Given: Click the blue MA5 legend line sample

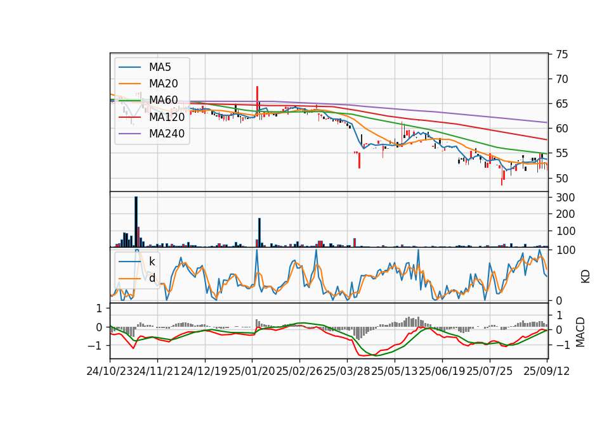Looking at the screenshot, I should (129, 67).
